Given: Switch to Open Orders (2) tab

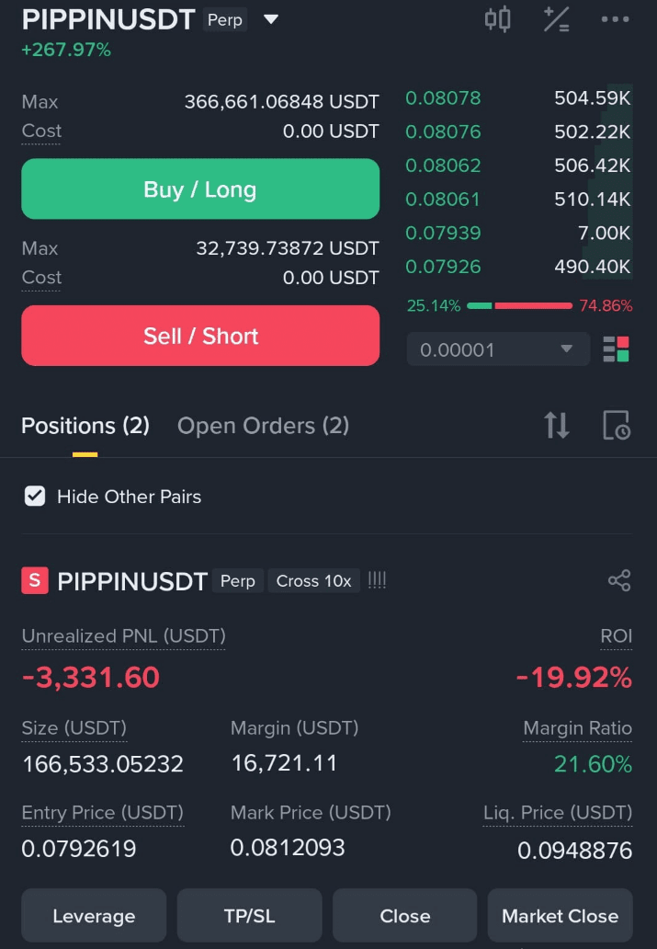Looking at the screenshot, I should pos(263,426).
